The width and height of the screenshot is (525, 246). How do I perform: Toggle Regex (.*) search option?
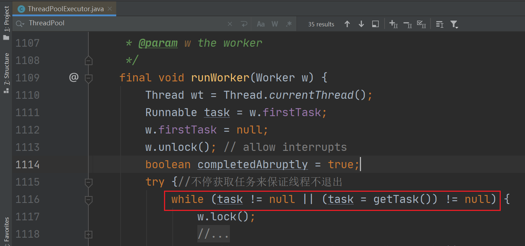click(x=289, y=24)
